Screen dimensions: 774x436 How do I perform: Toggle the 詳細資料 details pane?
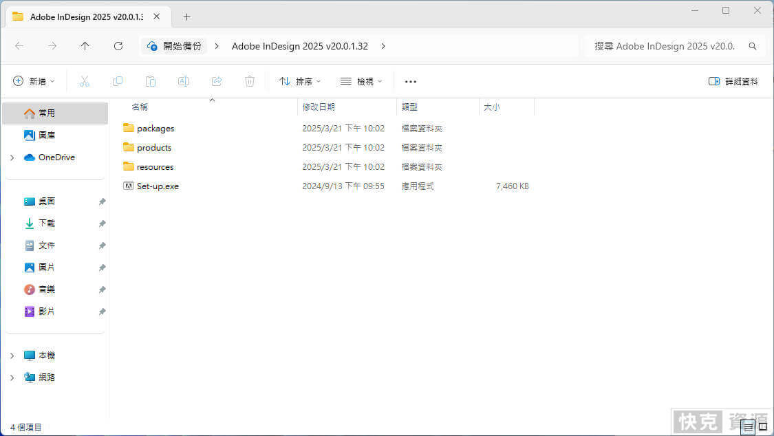point(733,81)
